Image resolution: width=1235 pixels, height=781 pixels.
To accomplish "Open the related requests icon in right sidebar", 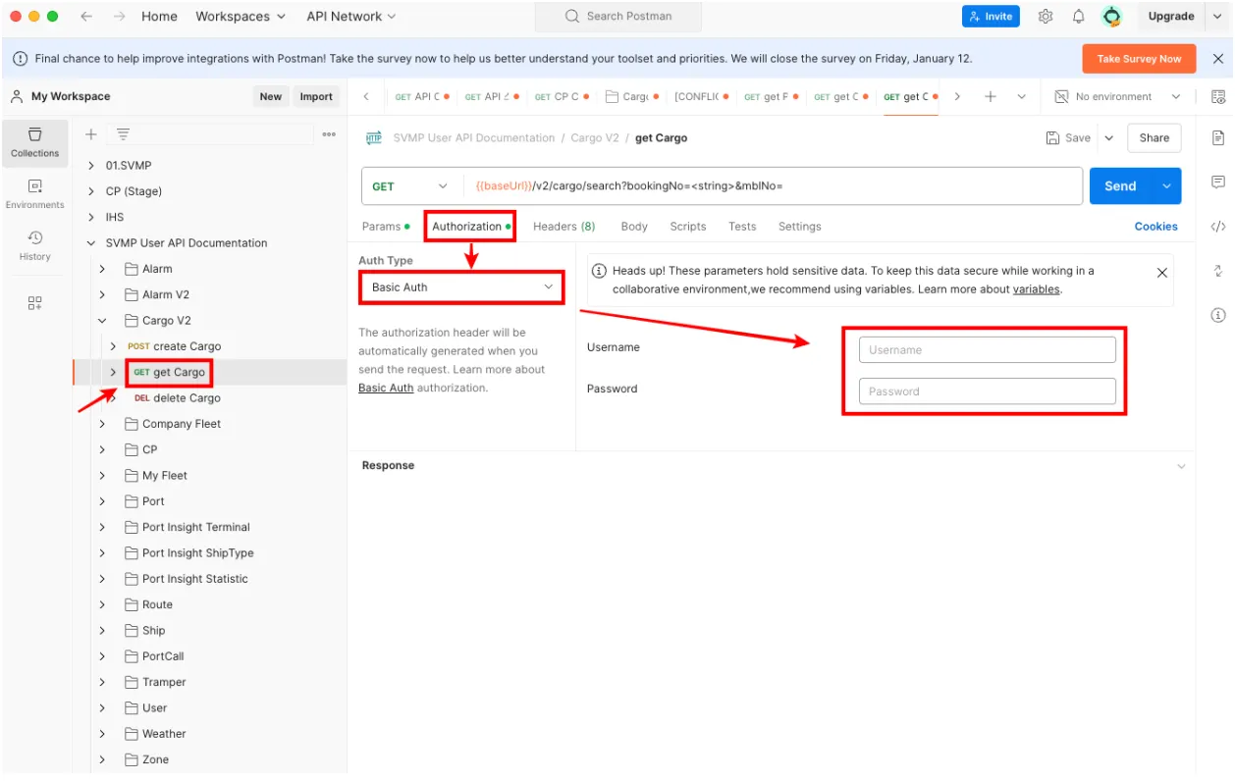I will tap(1218, 271).
